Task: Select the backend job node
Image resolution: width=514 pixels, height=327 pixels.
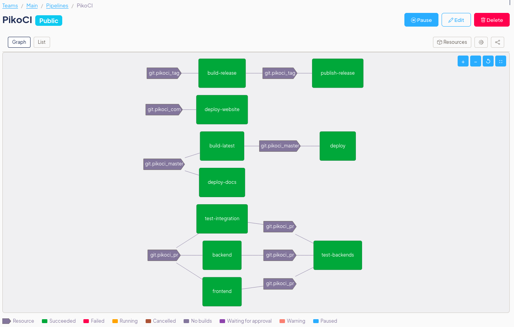Action: 222,255
